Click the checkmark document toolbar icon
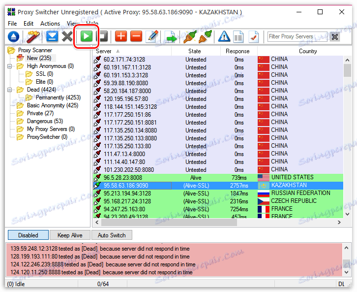The height and width of the screenshot is (292, 357). 254,37
